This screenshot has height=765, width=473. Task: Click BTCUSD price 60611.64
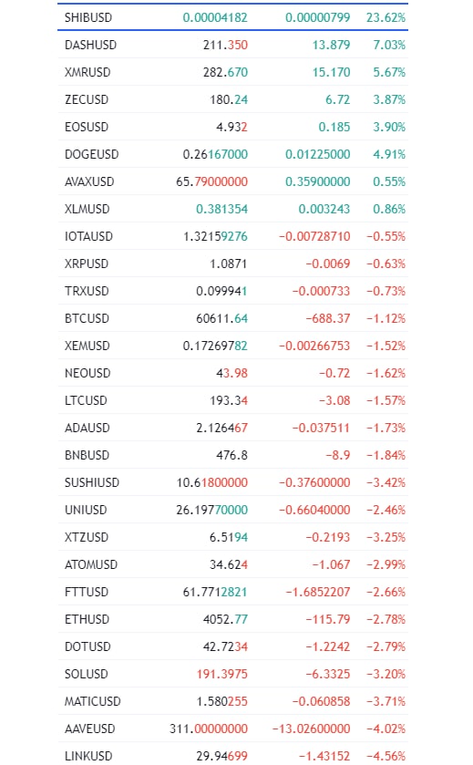(x=221, y=318)
